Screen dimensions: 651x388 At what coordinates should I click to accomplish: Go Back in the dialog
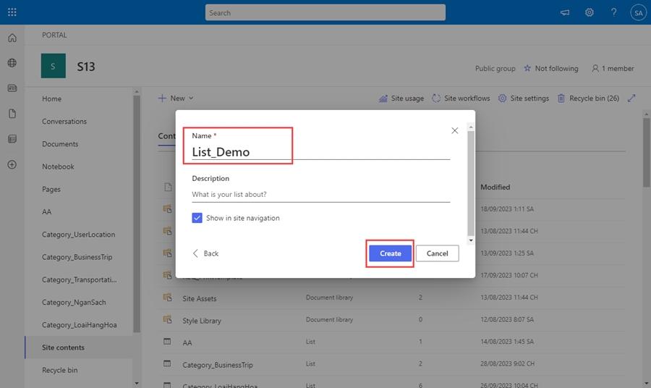(205, 253)
